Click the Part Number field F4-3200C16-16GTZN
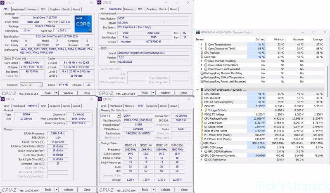The image size is (330, 193). [x=138, y=133]
